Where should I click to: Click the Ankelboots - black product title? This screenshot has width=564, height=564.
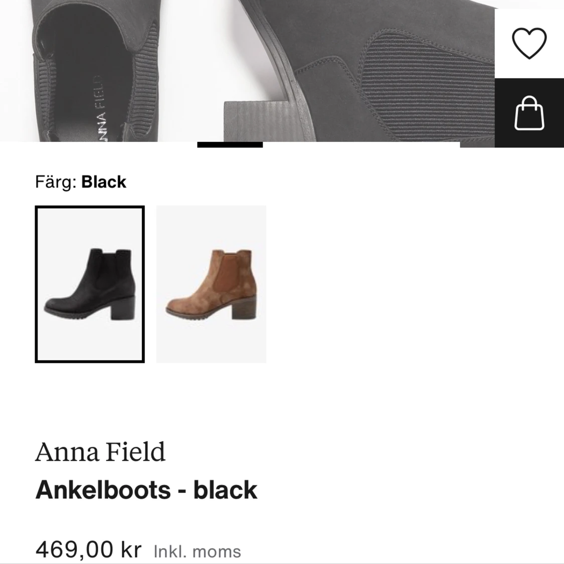[146, 490]
